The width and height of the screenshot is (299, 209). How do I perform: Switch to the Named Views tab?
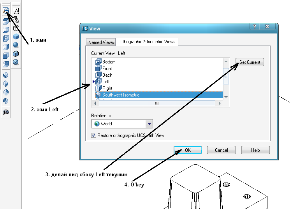(x=101, y=42)
